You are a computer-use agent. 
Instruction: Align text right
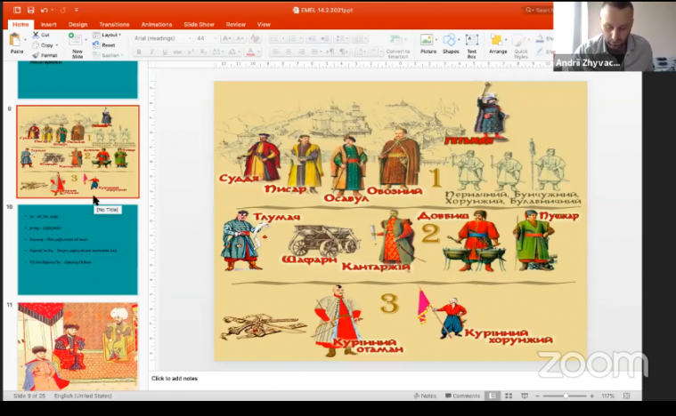(301, 52)
